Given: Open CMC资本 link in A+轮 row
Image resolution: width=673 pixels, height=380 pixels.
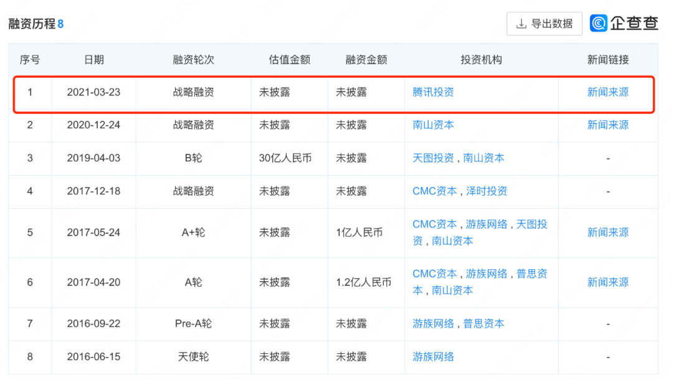Looking at the screenshot, I should pos(435,224).
